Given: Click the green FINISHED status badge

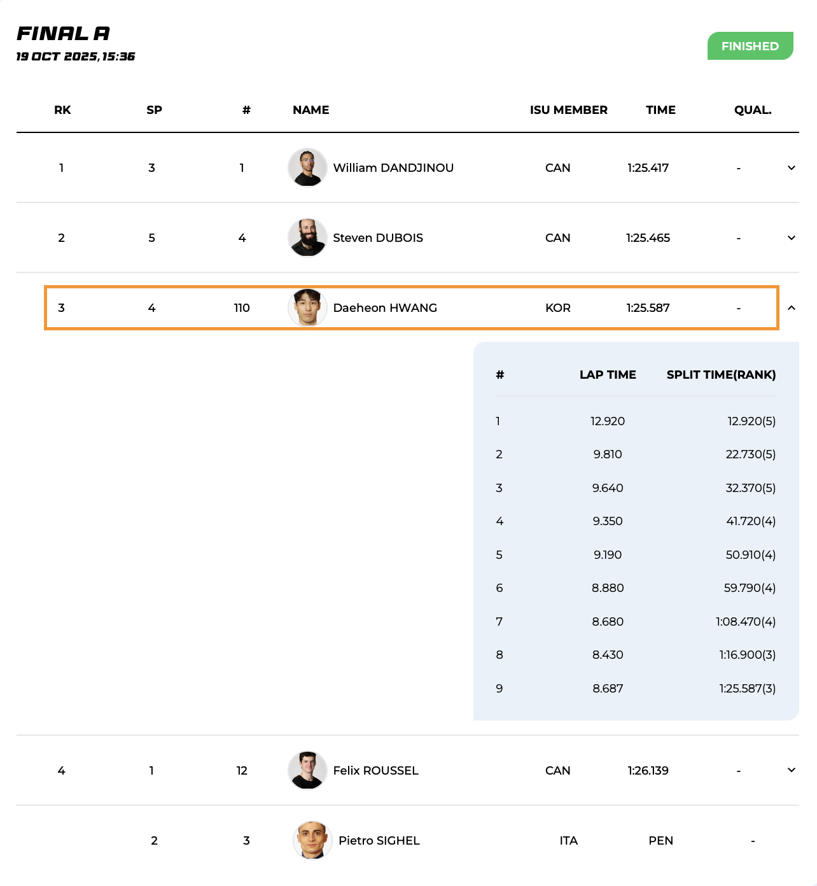Looking at the screenshot, I should [750, 46].
